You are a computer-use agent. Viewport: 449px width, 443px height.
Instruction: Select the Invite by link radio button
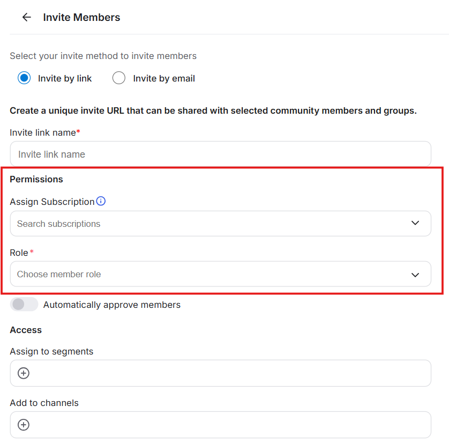tap(24, 78)
